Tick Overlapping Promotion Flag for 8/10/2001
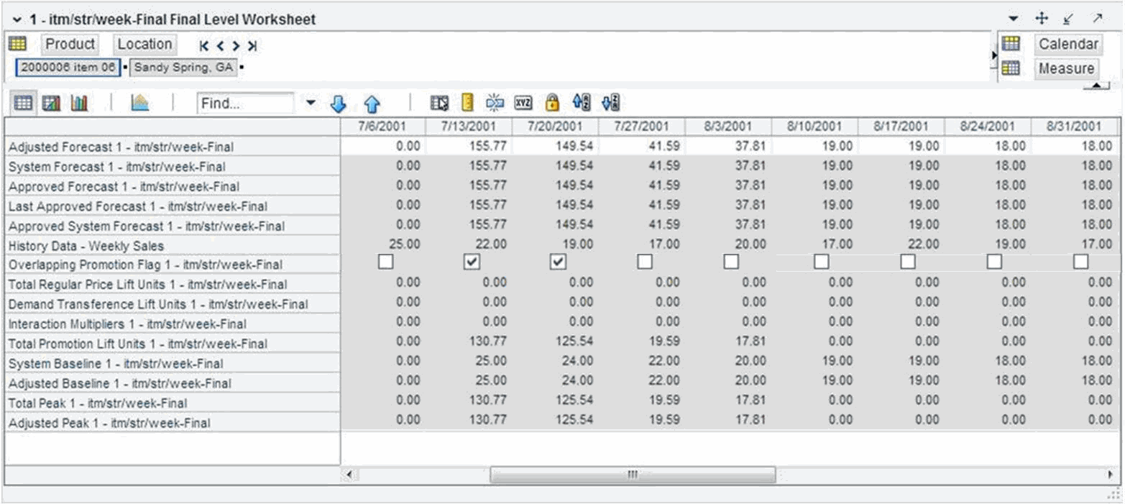Image resolution: width=1125 pixels, height=504 pixels. [x=821, y=262]
